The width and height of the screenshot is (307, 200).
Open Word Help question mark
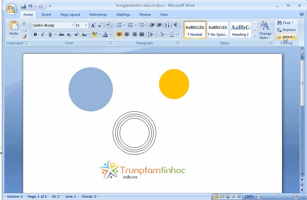coord(302,14)
